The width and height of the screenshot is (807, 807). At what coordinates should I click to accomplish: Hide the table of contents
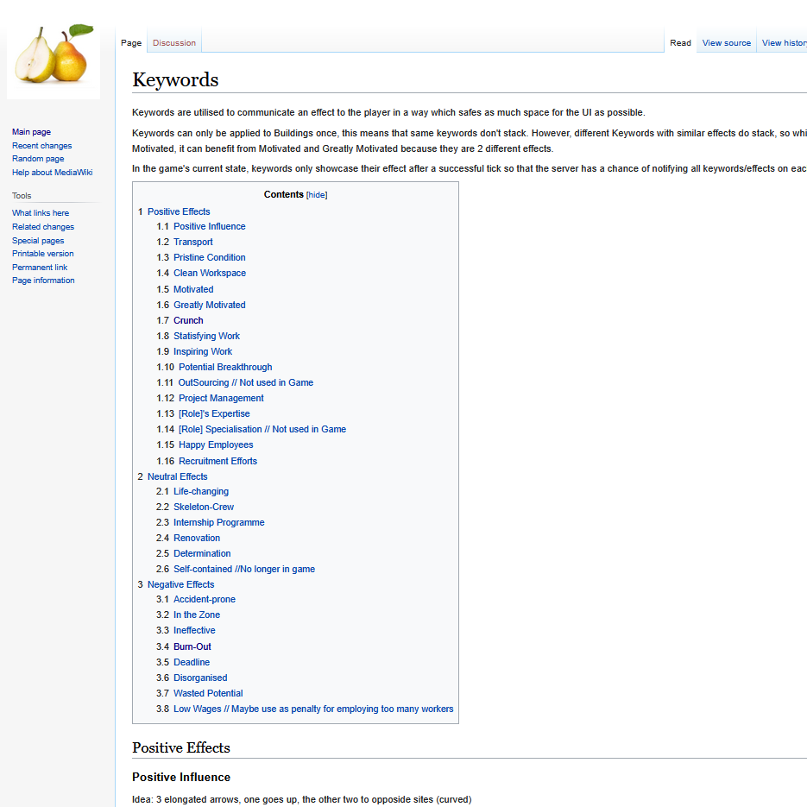point(317,194)
